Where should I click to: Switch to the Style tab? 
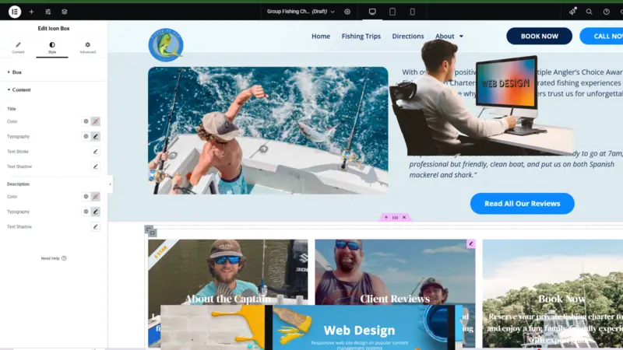[x=52, y=47]
